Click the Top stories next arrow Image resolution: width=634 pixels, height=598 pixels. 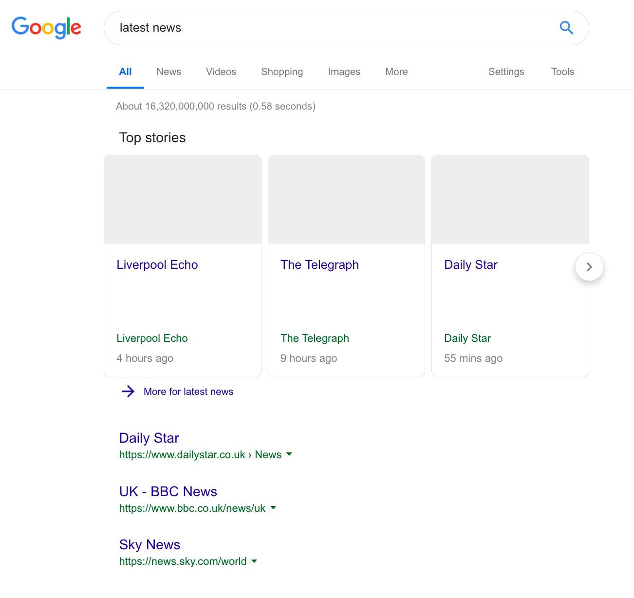click(589, 267)
